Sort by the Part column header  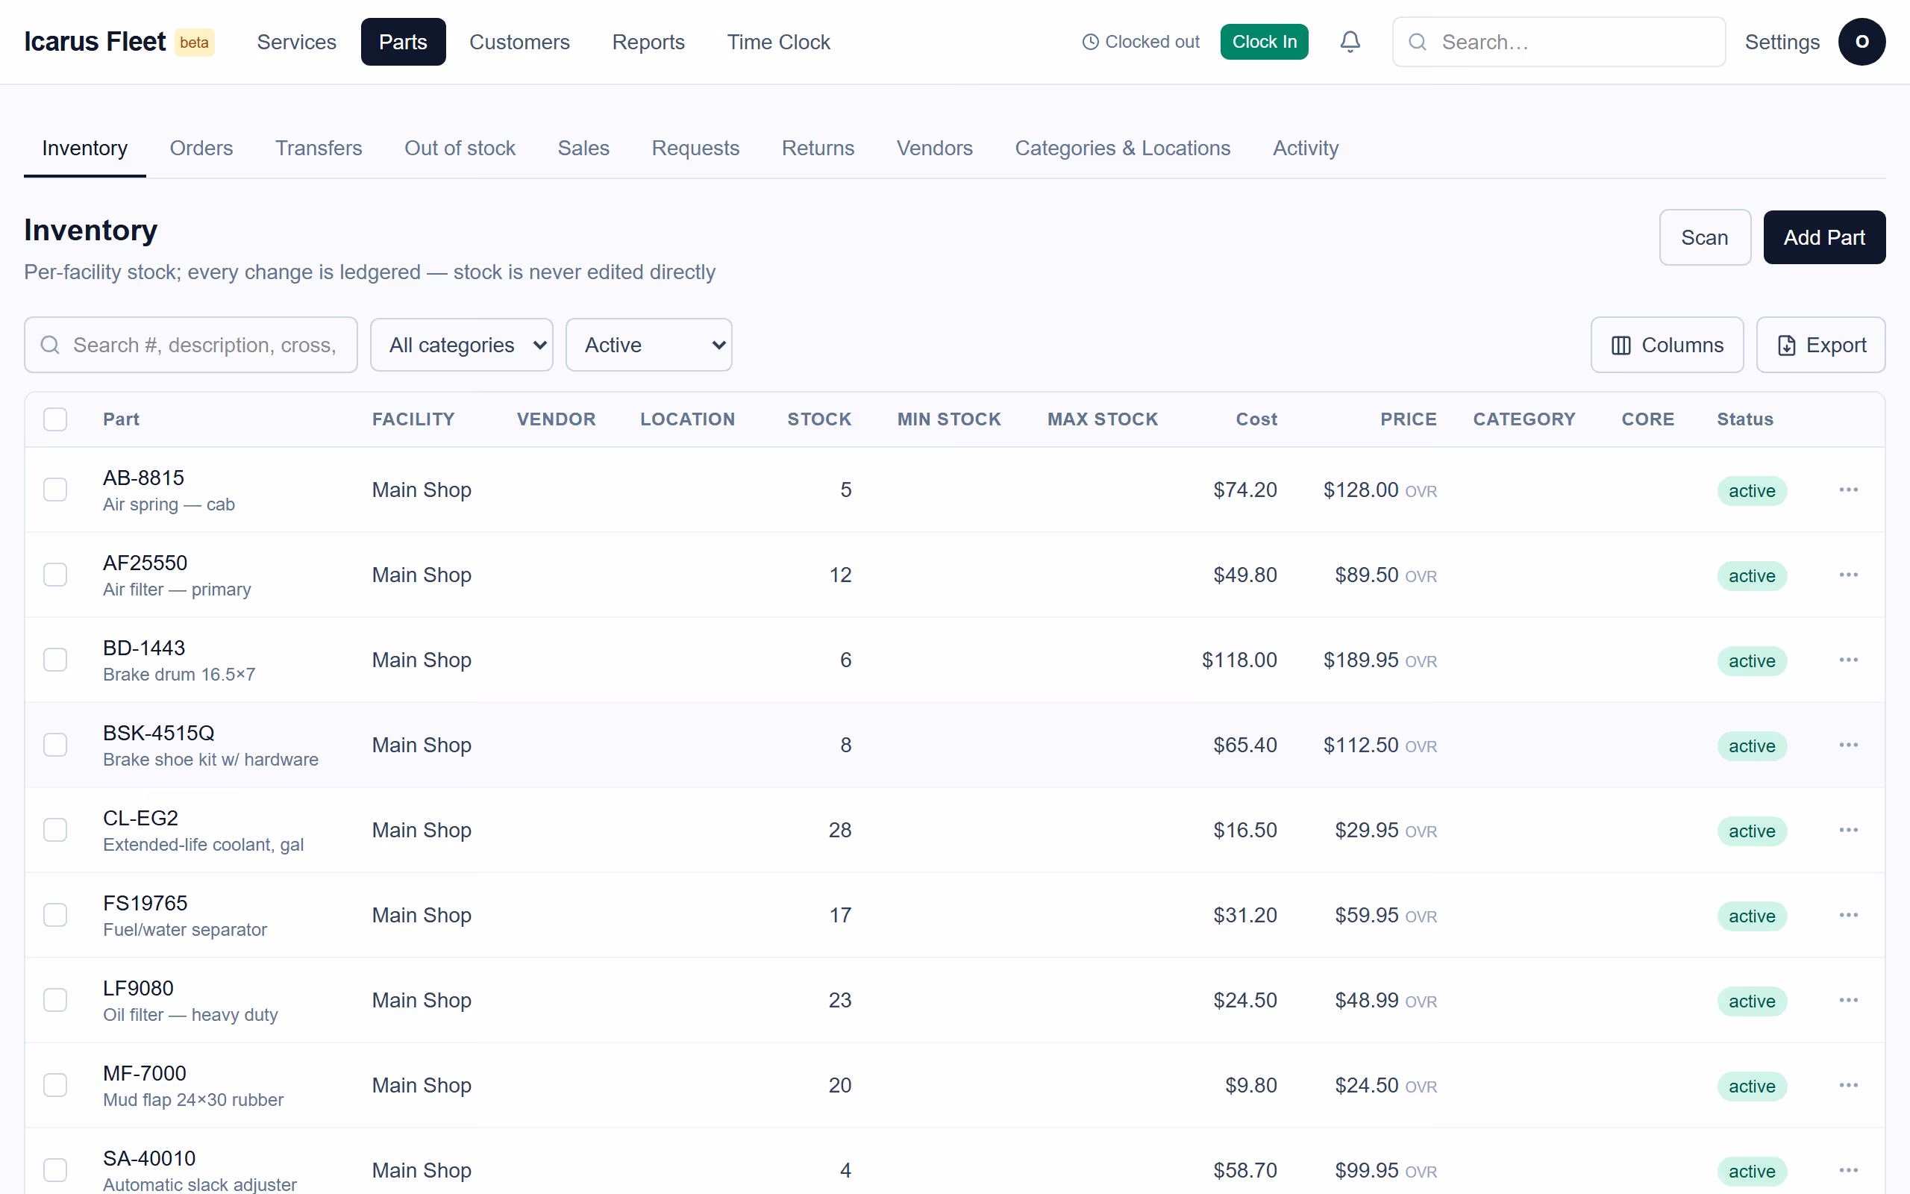click(x=121, y=419)
